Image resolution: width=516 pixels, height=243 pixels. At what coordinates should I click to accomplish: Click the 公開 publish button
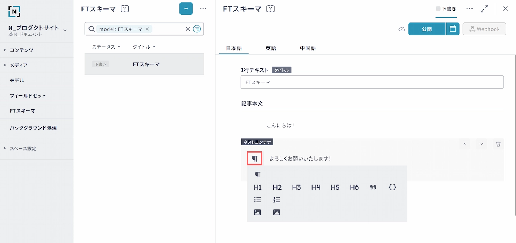click(x=426, y=29)
